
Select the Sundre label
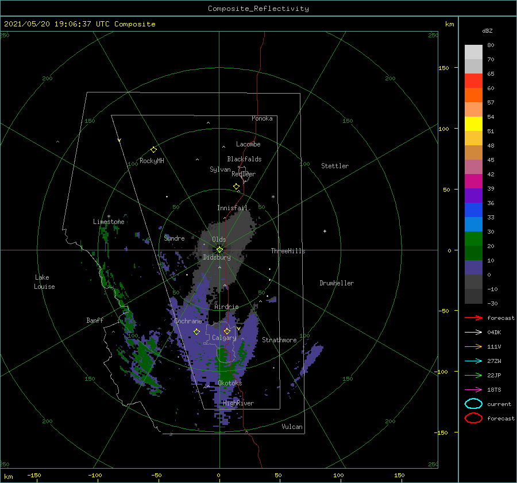point(174,238)
